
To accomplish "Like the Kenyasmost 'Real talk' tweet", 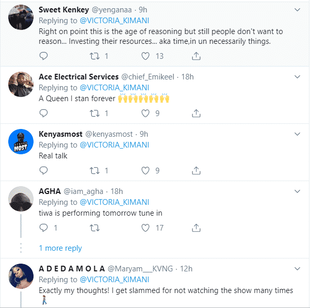I will [145, 170].
